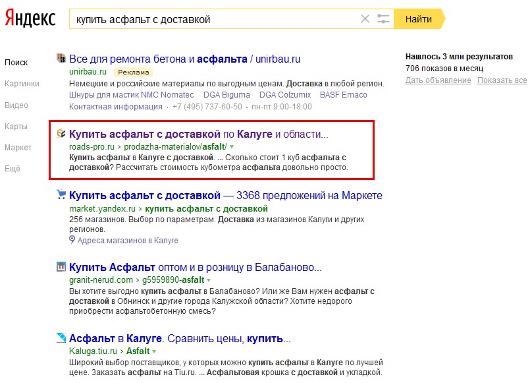Viewport: 530px width, 383px height.
Task: Click the market.yandex.ru domain link
Action: click(x=103, y=209)
